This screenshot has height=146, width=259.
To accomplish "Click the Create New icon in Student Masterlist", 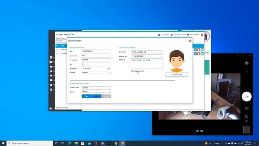I will (159, 35).
